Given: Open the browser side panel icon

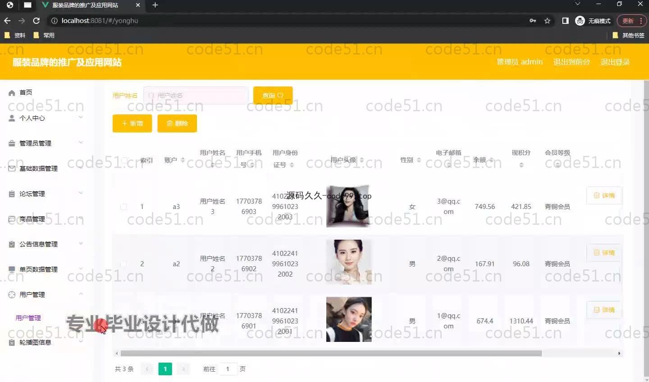Looking at the screenshot, I should pos(565,21).
